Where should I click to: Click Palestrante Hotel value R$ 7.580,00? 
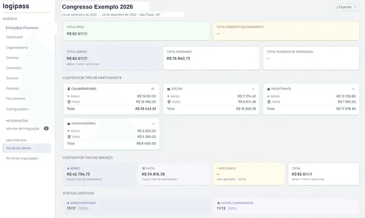(347, 102)
